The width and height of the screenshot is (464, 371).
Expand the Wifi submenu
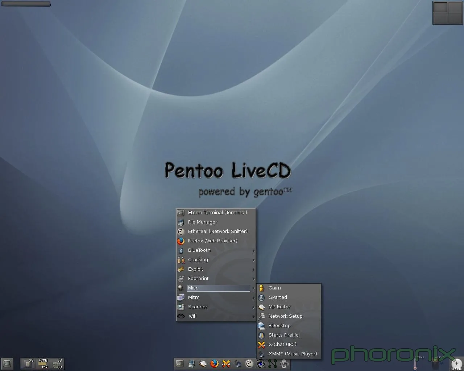216,316
